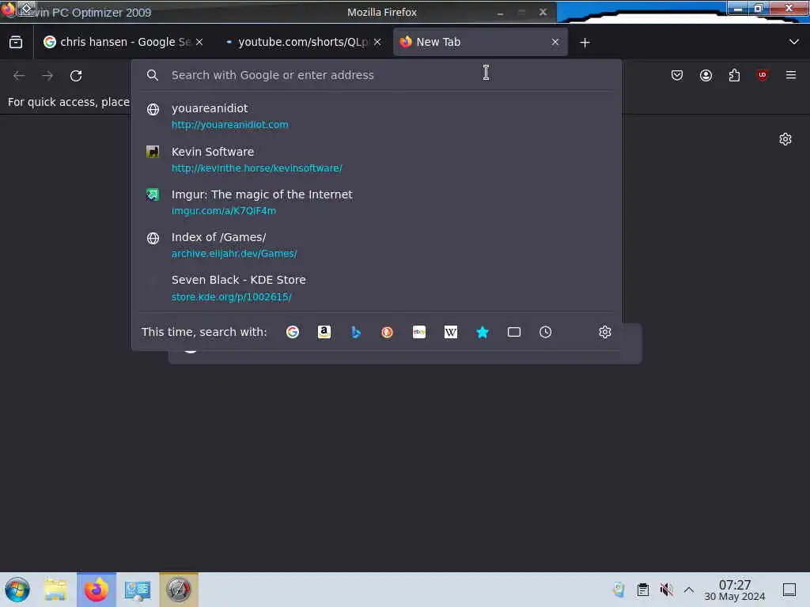
Task: Open Firefox View button at tab strip
Action: tap(16, 42)
